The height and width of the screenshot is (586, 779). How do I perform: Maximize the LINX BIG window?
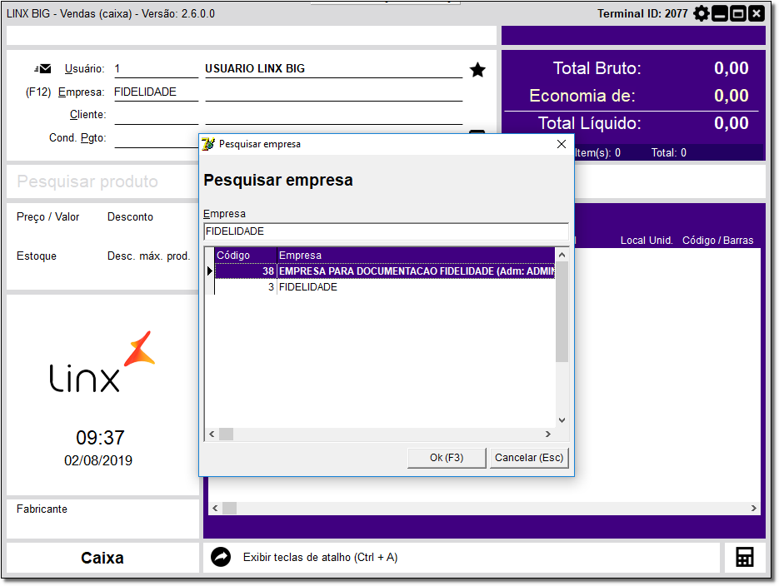[x=738, y=13]
